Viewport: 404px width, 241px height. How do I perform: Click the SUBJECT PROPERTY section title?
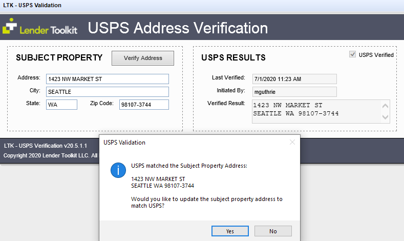pos(59,57)
